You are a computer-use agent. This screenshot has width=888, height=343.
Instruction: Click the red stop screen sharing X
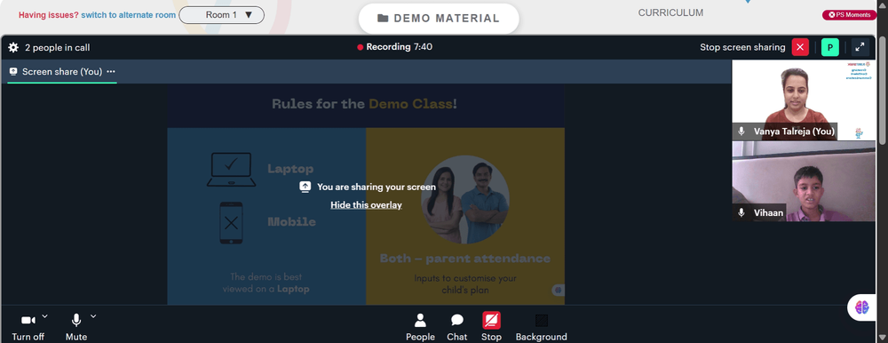pos(800,48)
